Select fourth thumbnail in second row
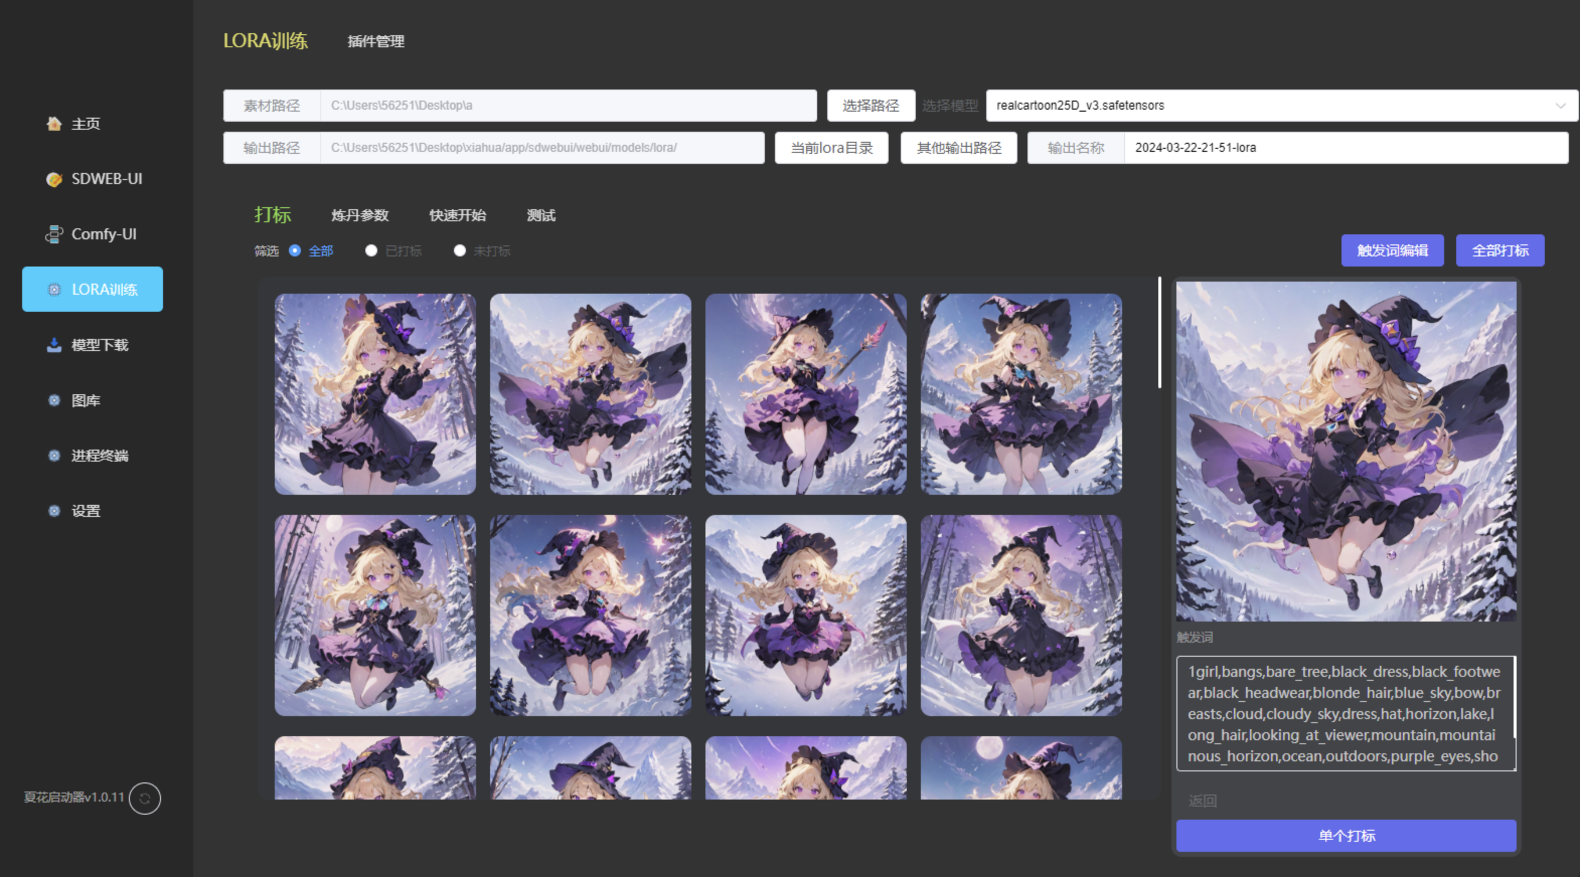 (x=1021, y=616)
